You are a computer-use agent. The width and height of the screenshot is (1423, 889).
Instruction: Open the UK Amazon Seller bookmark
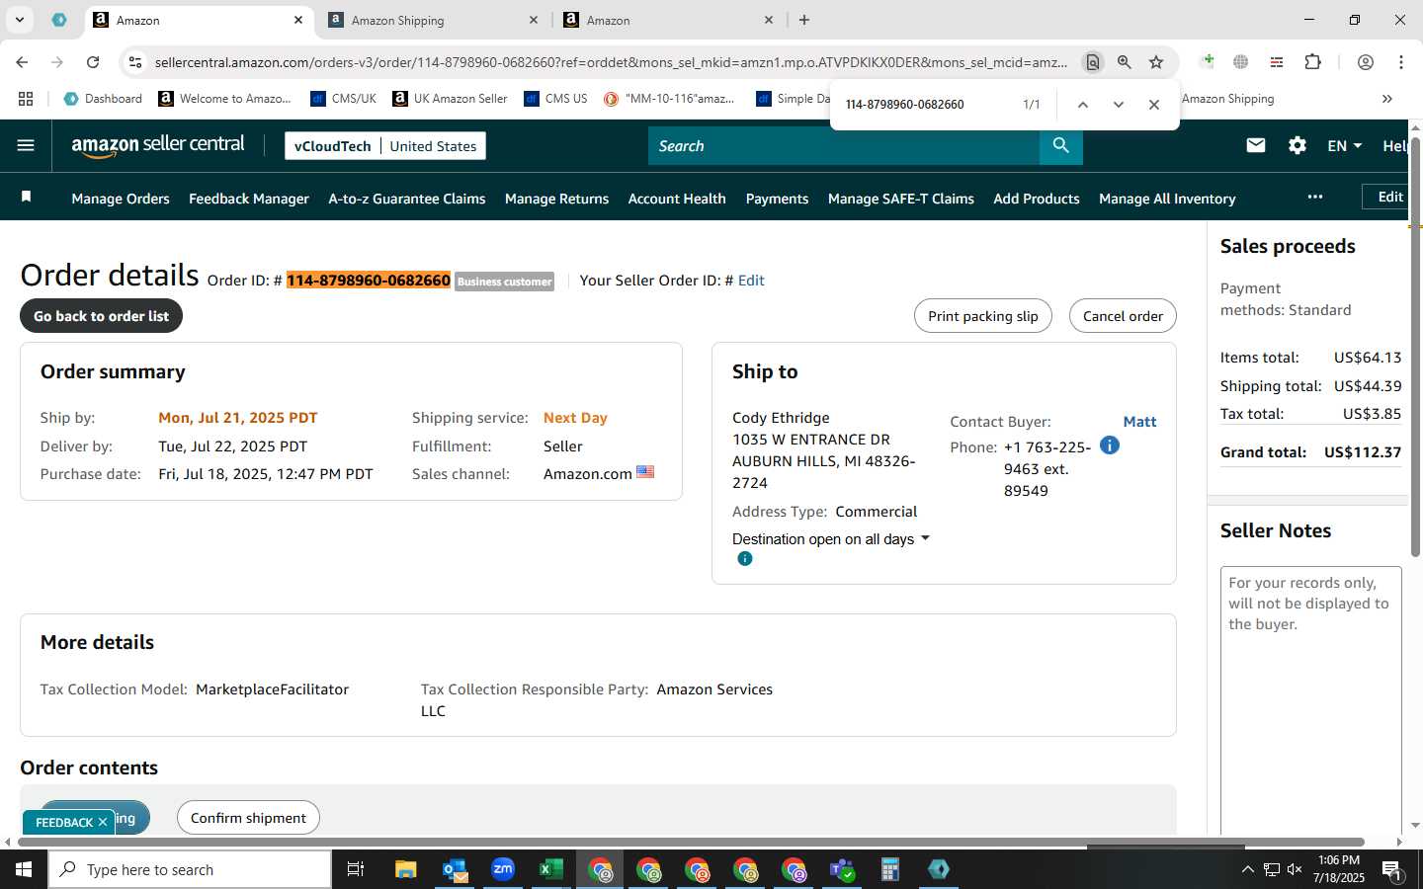[x=450, y=99]
